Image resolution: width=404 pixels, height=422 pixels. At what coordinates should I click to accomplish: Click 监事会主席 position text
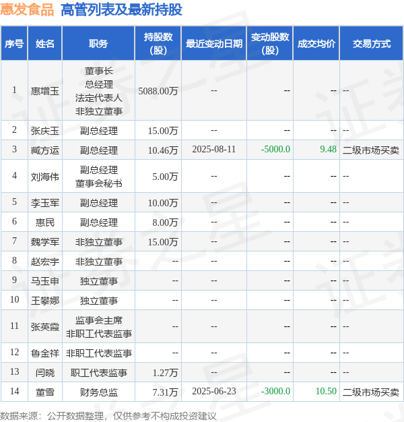pyautogui.click(x=99, y=320)
